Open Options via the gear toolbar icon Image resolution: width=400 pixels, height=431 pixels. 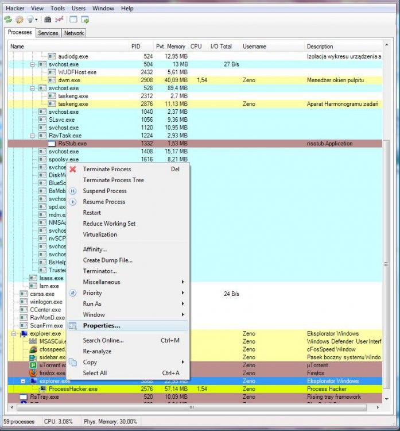(x=19, y=20)
